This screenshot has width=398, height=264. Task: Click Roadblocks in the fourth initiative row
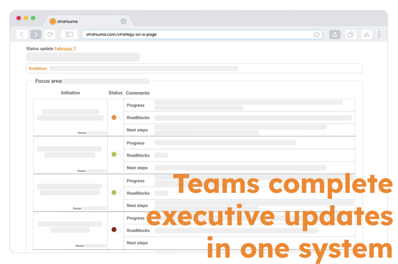point(138,230)
